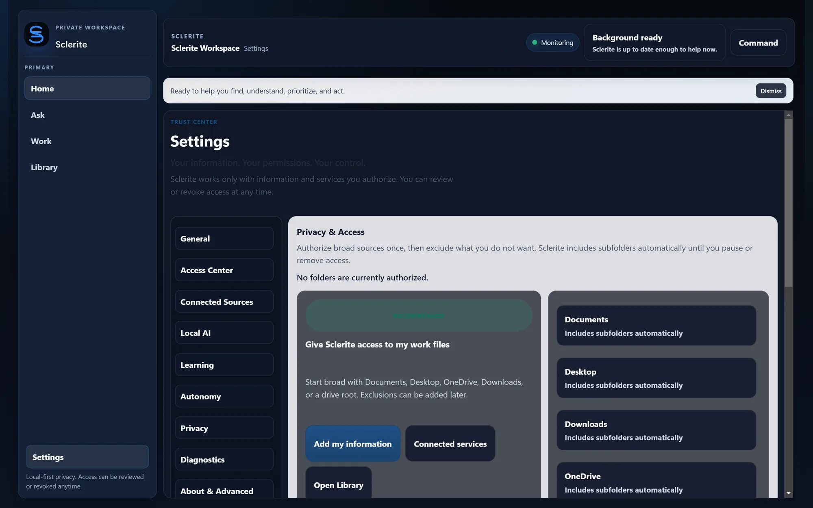813x508 pixels.
Task: Go to the Ask section
Action: pos(87,115)
